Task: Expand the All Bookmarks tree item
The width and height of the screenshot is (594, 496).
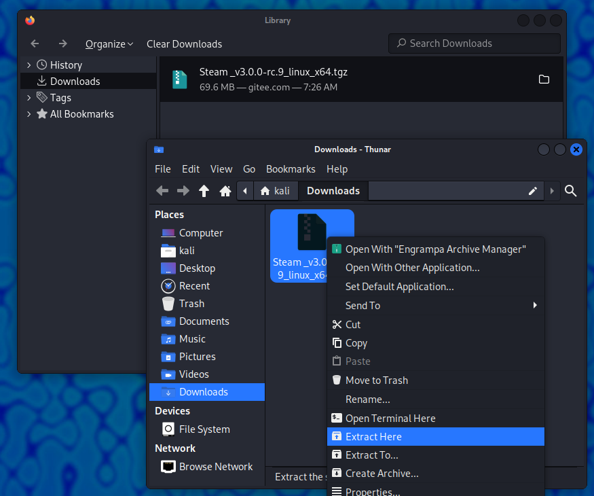Action: [29, 114]
